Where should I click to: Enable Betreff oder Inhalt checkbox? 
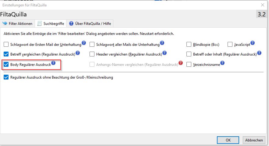tap(189, 54)
